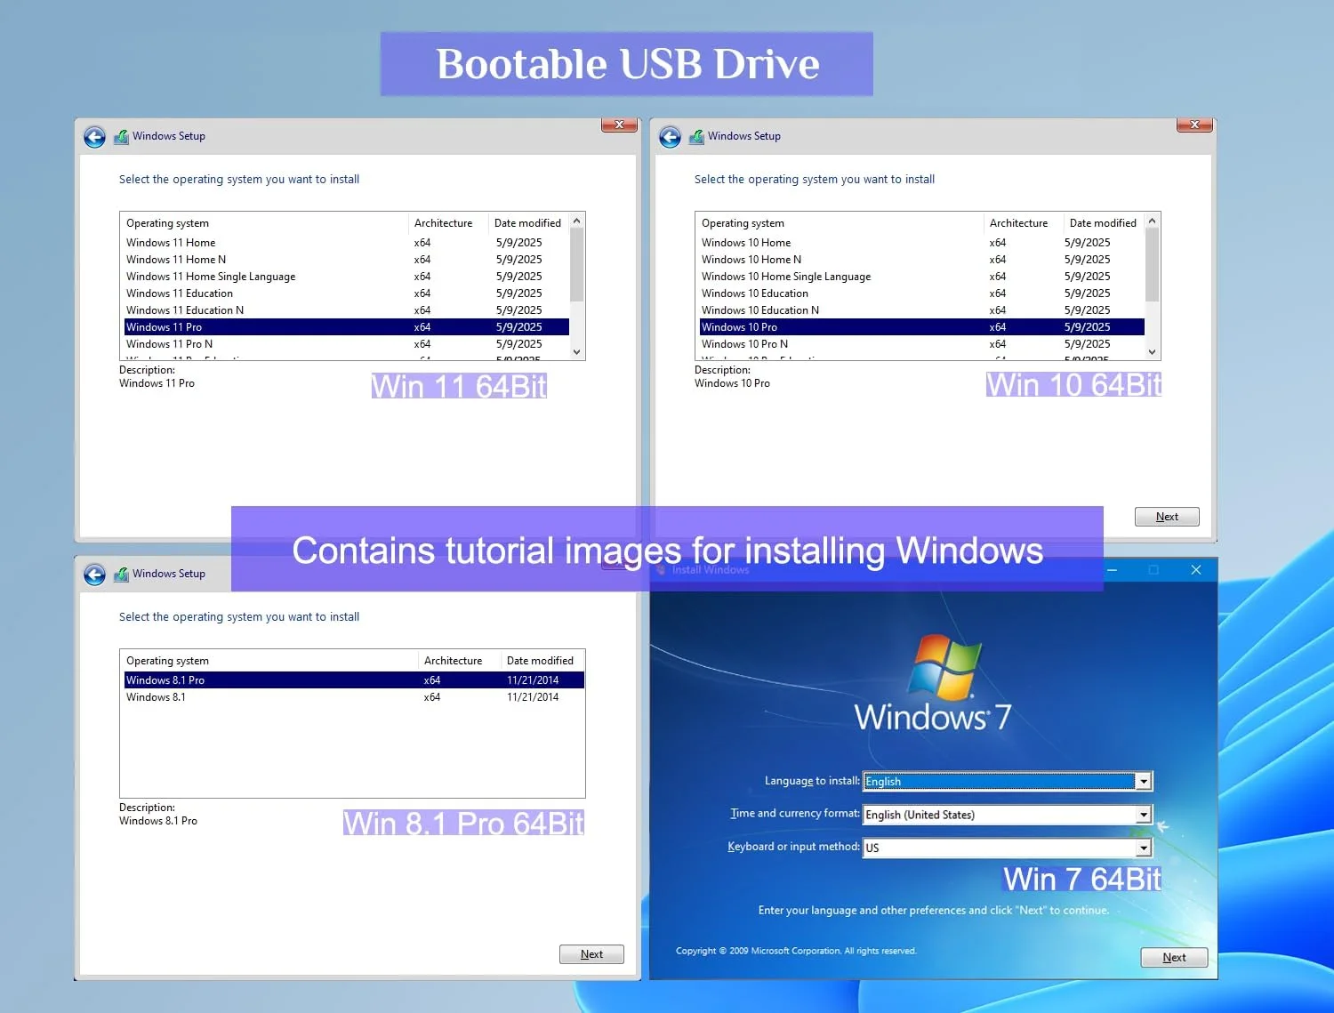The image size is (1334, 1013).
Task: Click the Install Windows icon in the Windows 7 title bar
Action: coord(663,569)
